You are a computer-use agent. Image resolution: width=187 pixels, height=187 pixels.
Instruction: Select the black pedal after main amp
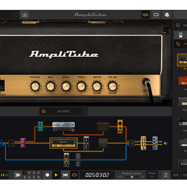coord(86,143)
